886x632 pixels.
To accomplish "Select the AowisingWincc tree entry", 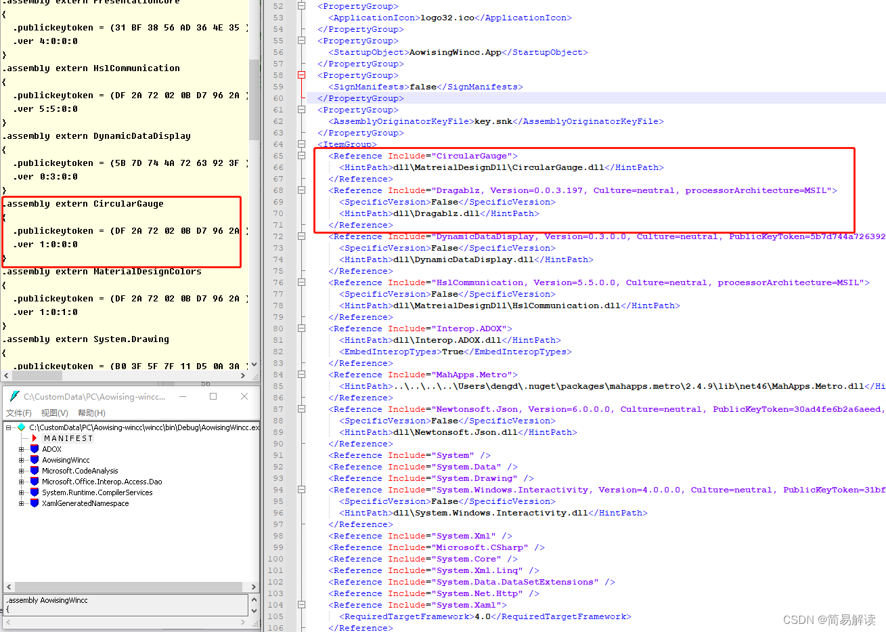I will tap(66, 460).
